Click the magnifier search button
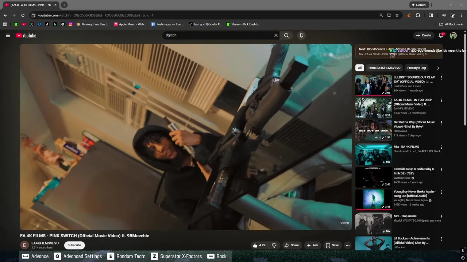 tap(286, 35)
